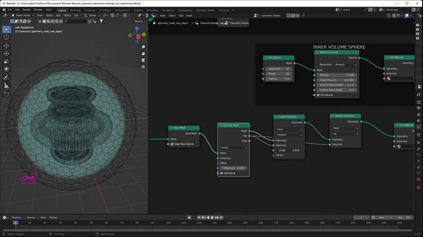Click the viewport zoom magnifier icon
Image resolution: width=423 pixels, height=237 pixels.
(143, 47)
